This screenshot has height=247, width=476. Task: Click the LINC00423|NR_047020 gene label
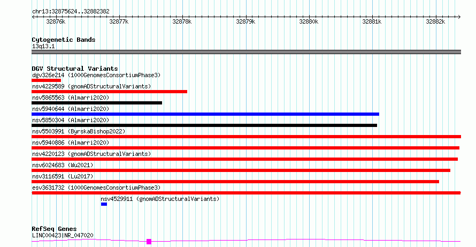[x=63, y=235]
